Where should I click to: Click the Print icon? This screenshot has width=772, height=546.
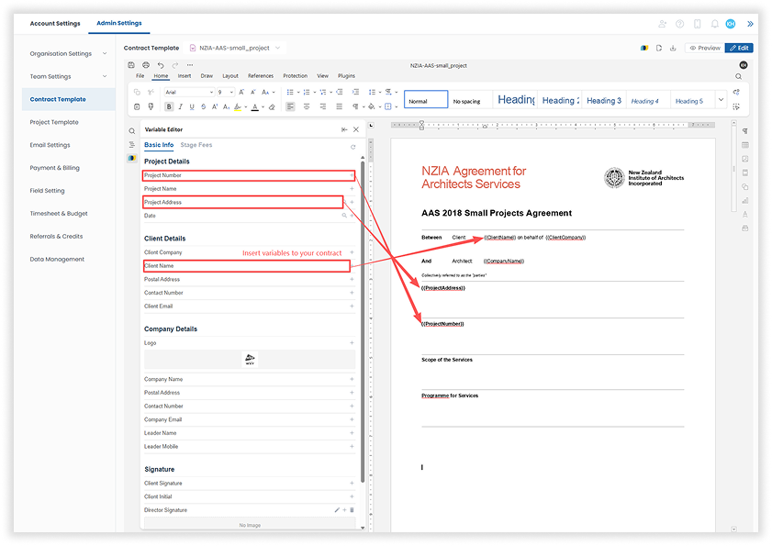(146, 65)
